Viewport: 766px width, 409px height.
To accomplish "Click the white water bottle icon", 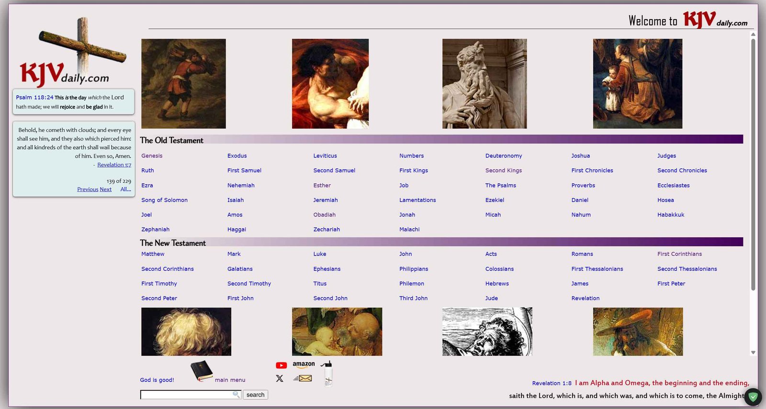I will 328,374.
